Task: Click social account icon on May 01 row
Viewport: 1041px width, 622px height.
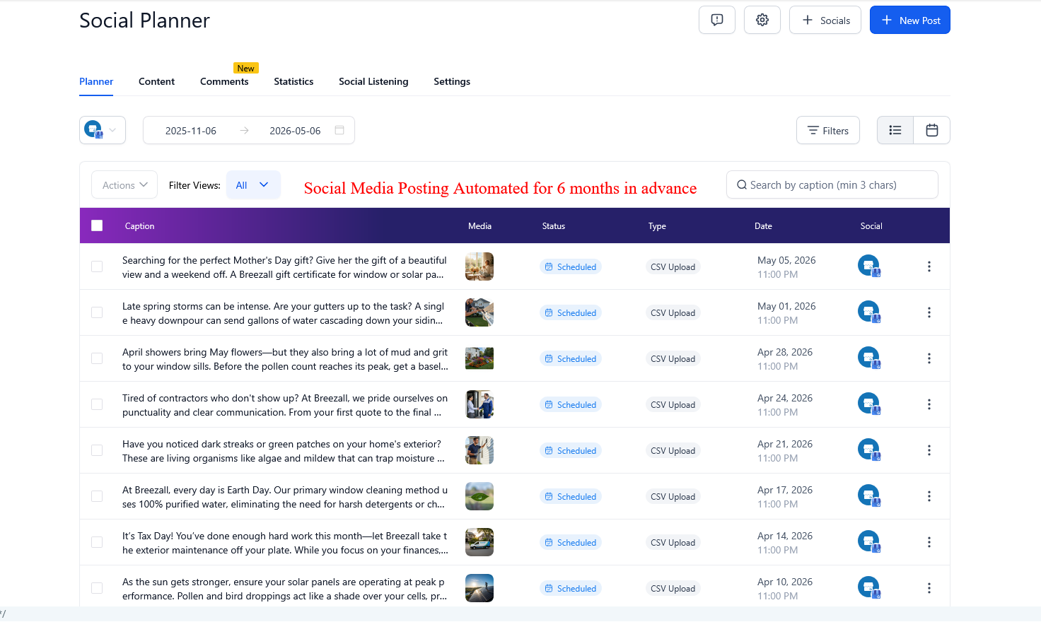Action: coord(869,312)
